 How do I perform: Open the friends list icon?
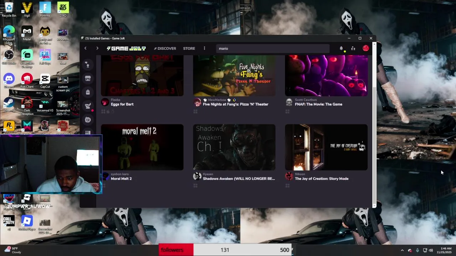[353, 48]
